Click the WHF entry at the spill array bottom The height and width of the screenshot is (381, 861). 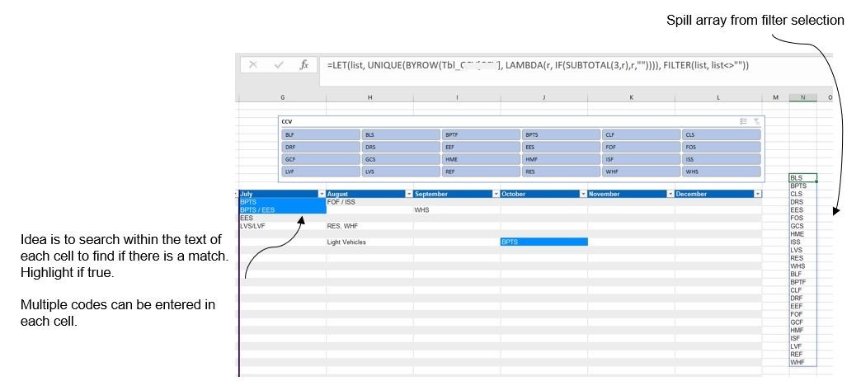tap(802, 362)
